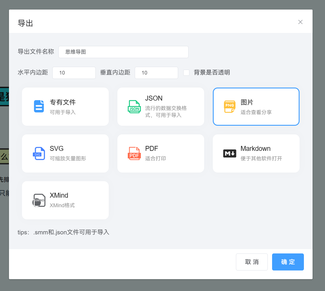Image resolution: width=325 pixels, height=291 pixels.
Task: Choose the XMind格式 description text
Action: 62,205
